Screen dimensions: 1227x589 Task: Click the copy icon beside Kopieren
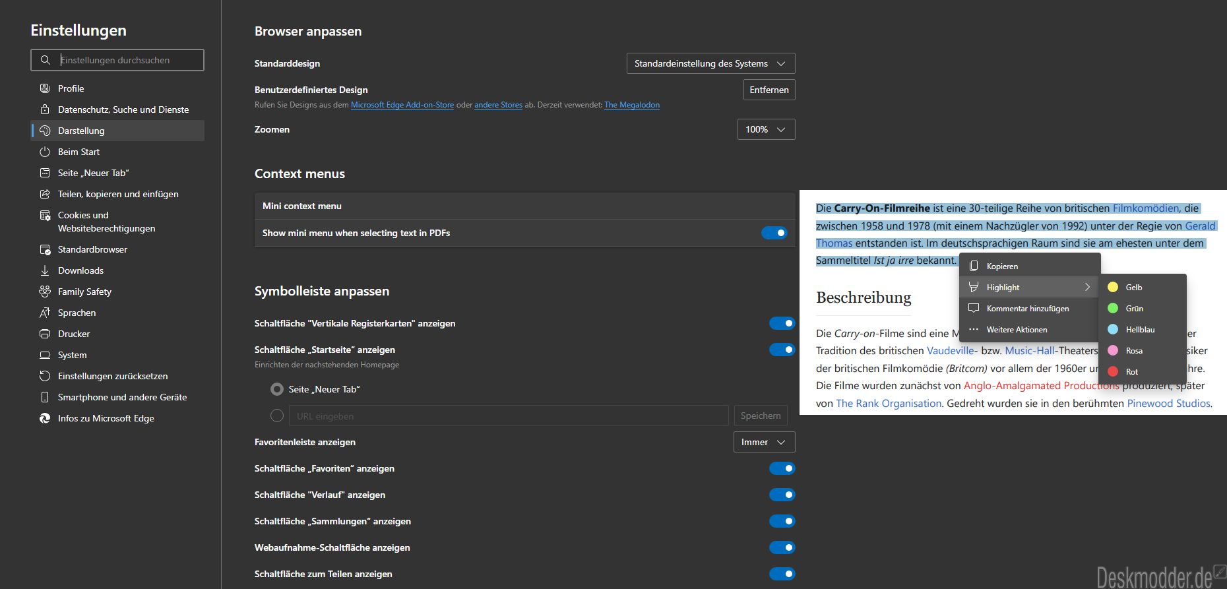tap(974, 266)
